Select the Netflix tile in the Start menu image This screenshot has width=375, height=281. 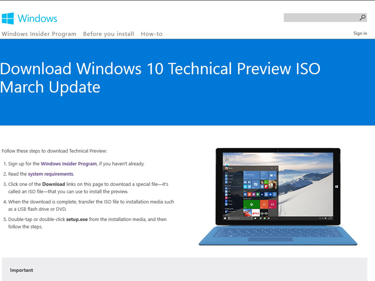click(x=255, y=213)
